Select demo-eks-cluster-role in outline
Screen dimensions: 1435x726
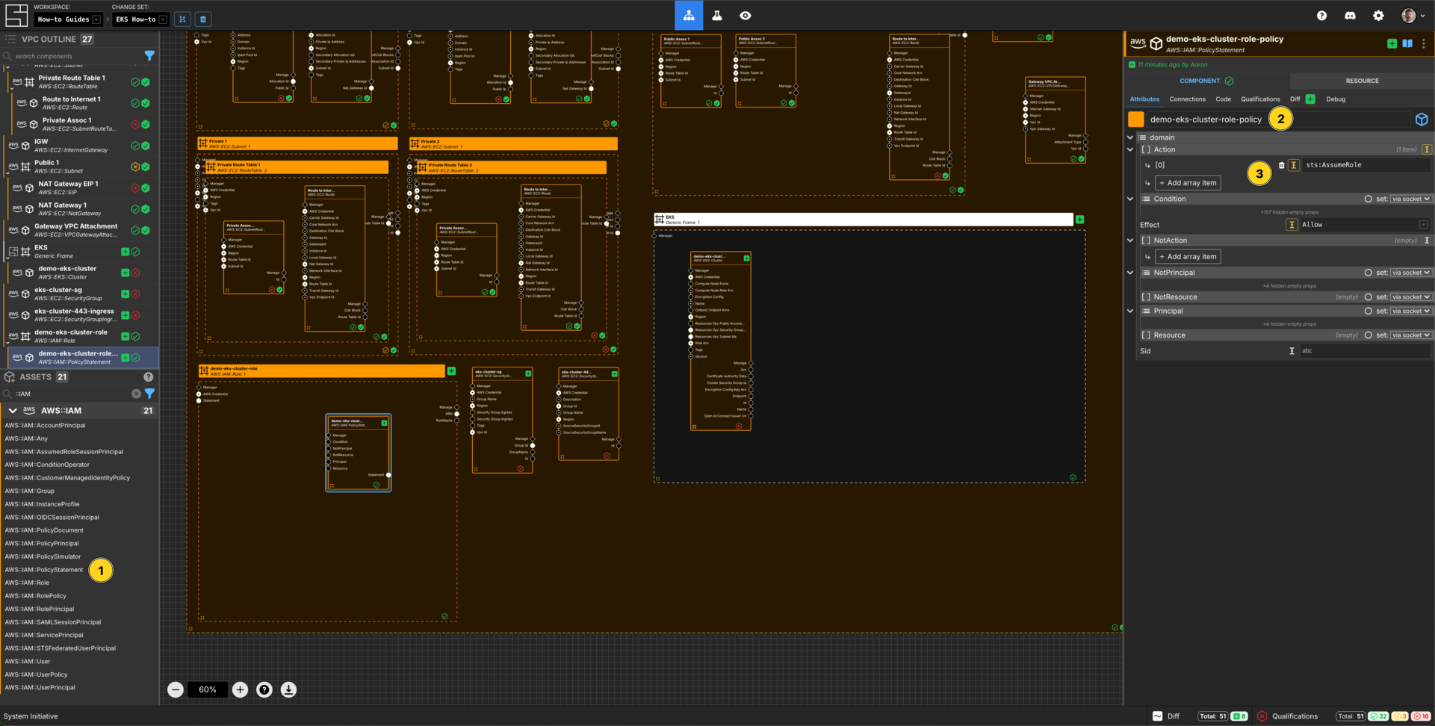coord(79,336)
